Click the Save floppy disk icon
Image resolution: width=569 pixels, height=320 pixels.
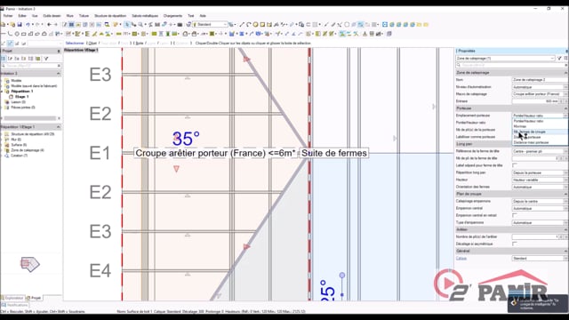20,25
